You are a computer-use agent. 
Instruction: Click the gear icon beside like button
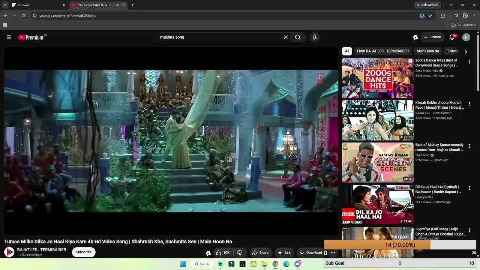[x=208, y=253]
